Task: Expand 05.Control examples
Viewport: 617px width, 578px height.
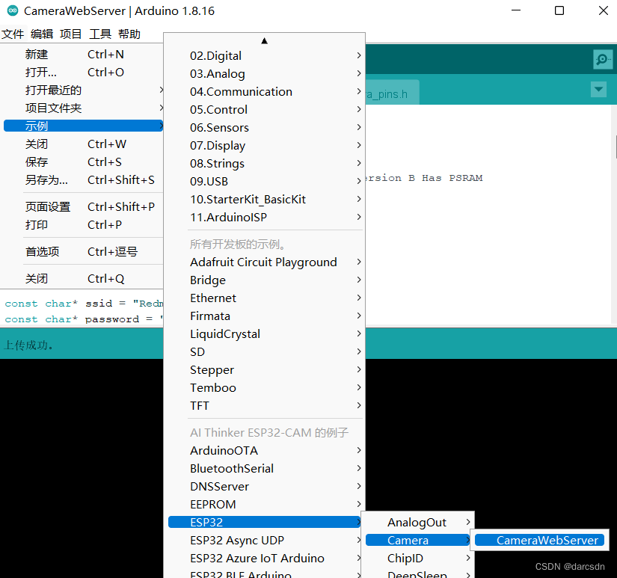Action: [265, 109]
